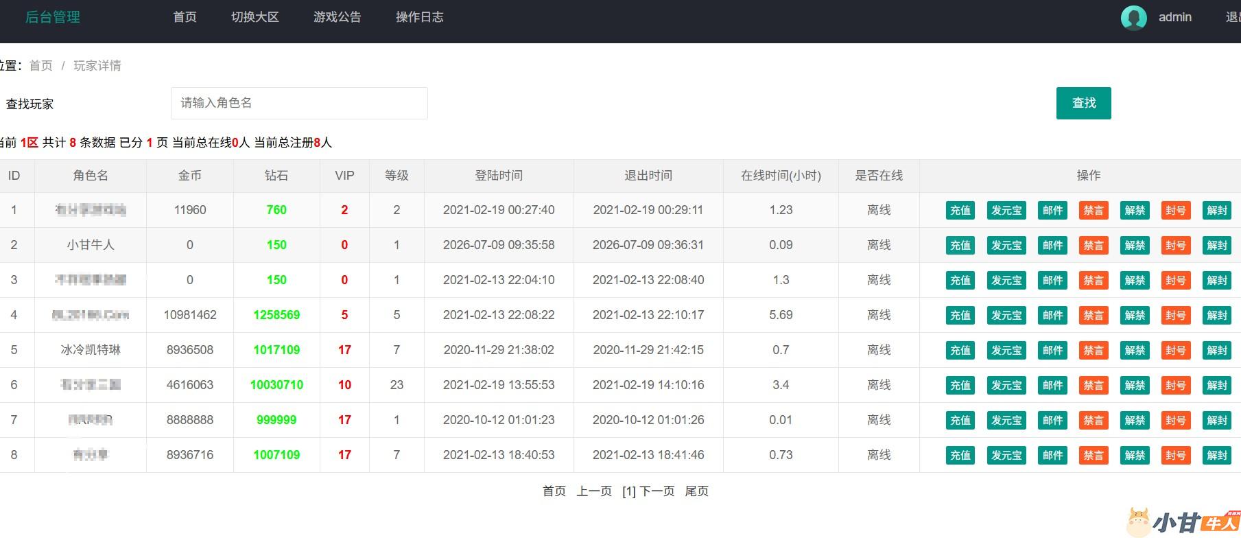Click 封号 for player ID 1
1241x538 pixels.
pyautogui.click(x=1176, y=211)
